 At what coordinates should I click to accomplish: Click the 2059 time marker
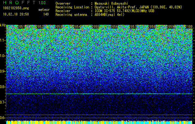(170, 27)
